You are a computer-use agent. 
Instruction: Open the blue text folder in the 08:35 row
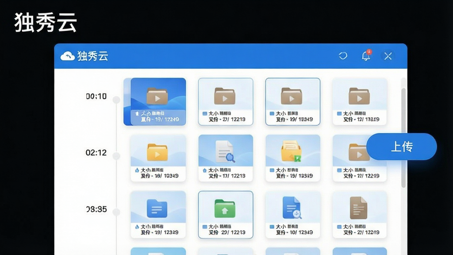157,208
